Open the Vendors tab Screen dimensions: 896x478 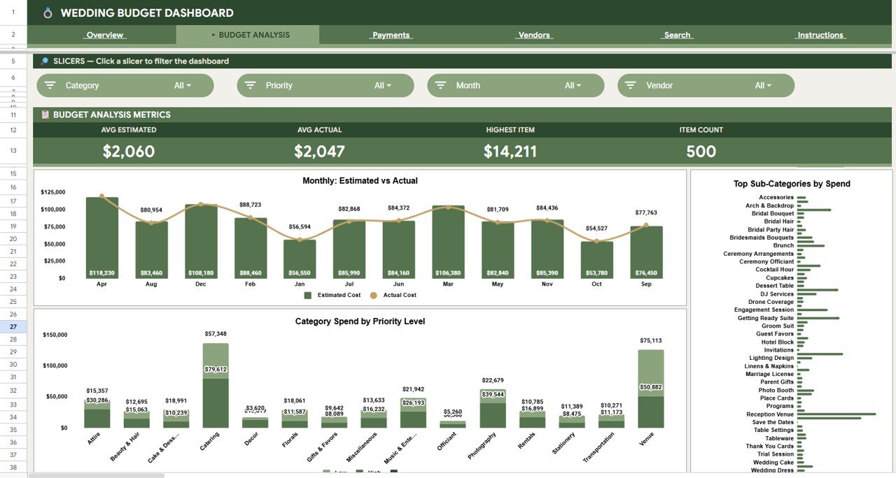tap(534, 34)
